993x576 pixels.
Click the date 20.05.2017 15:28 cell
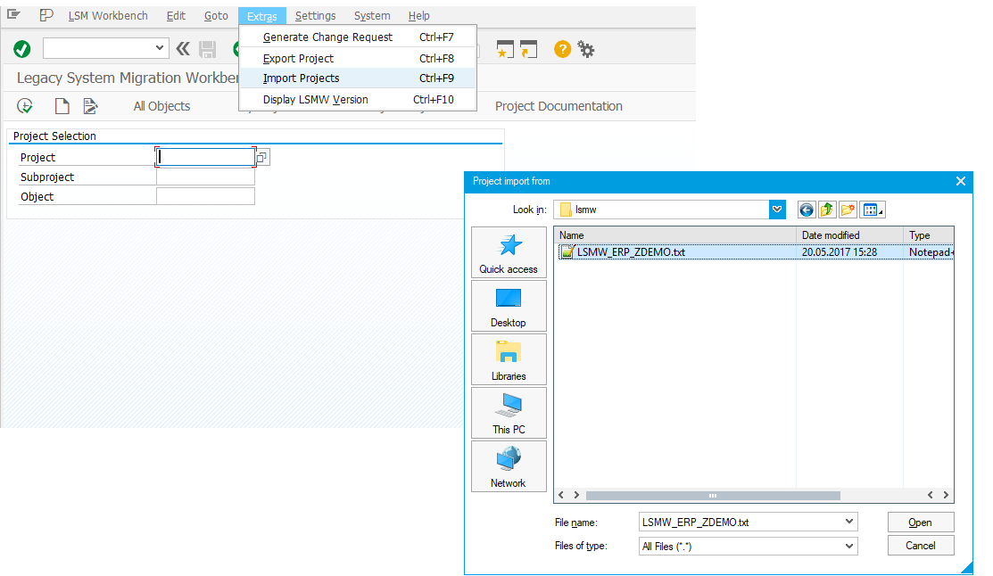(840, 252)
